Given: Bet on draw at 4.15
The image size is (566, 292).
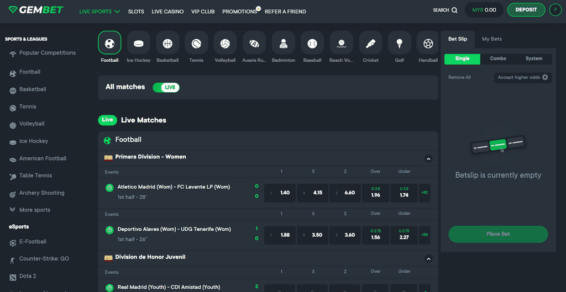Looking at the screenshot, I should (313, 193).
